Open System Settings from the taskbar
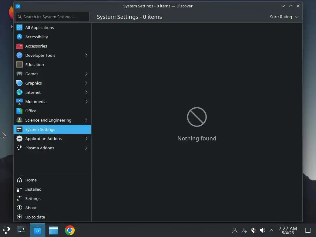The height and width of the screenshot is (237, 316). click(21, 230)
